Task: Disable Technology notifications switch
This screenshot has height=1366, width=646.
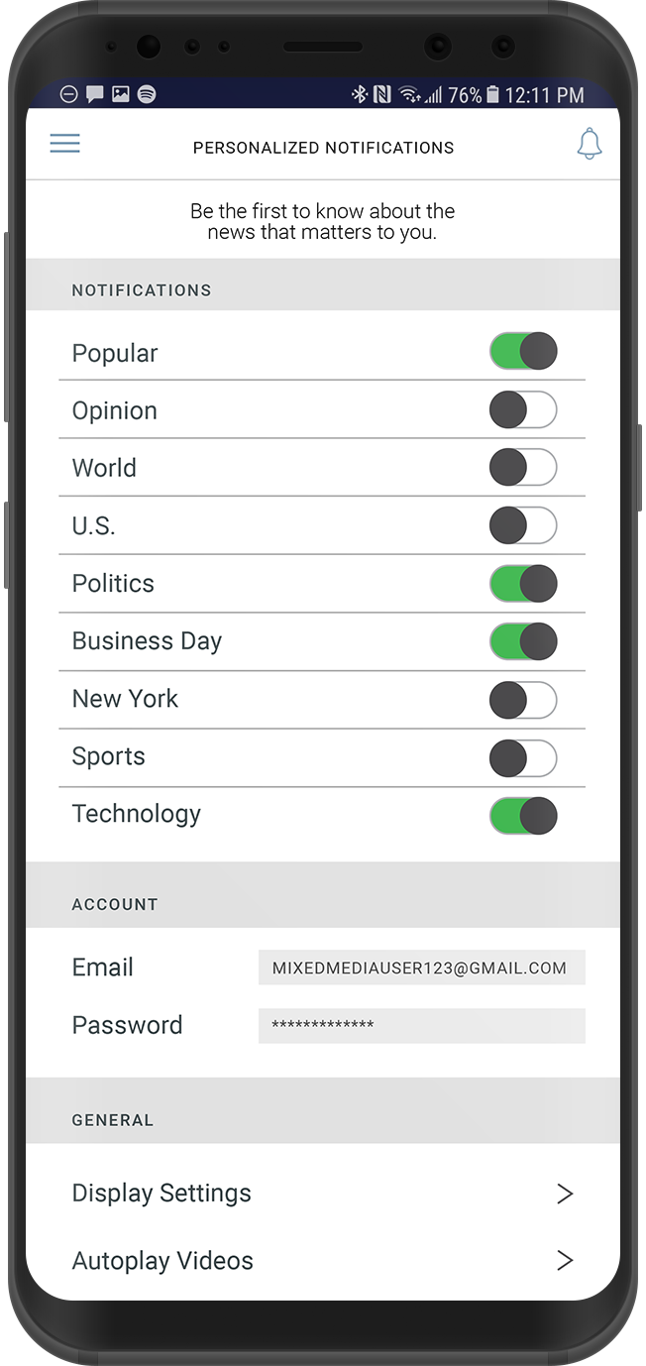Action: point(523,815)
